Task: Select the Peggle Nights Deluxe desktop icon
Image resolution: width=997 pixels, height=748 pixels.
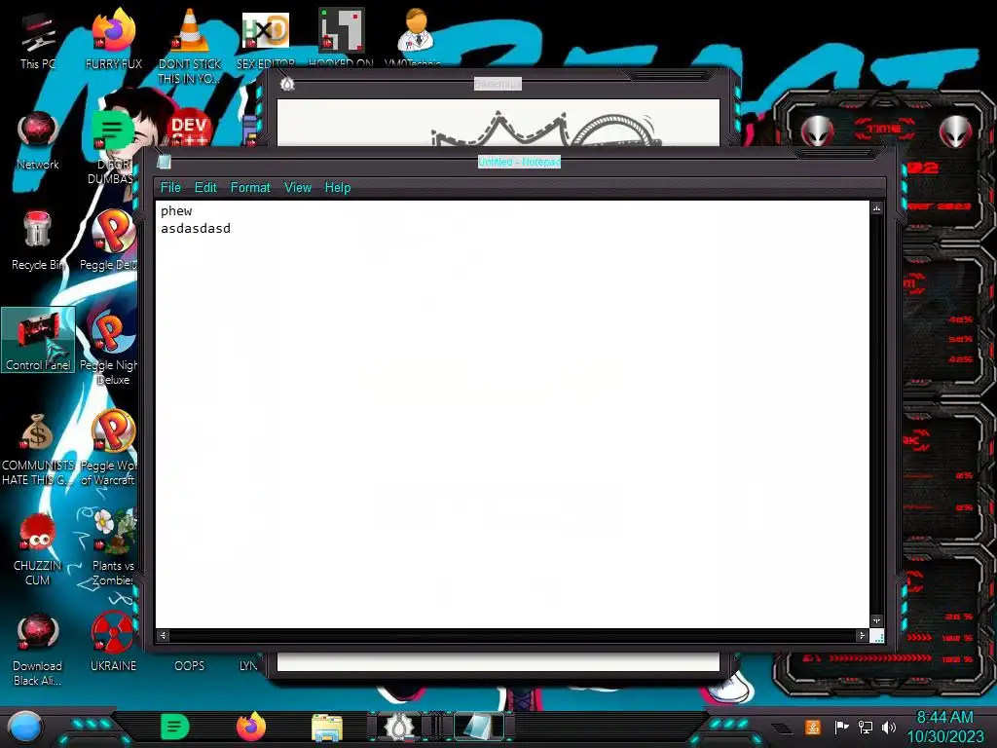Action: coord(112,347)
